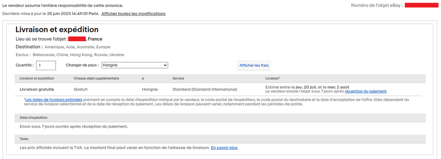This screenshot has width=441, height=159.
Task: Select the Livraison et expédition heading
Action: (x=57, y=30)
